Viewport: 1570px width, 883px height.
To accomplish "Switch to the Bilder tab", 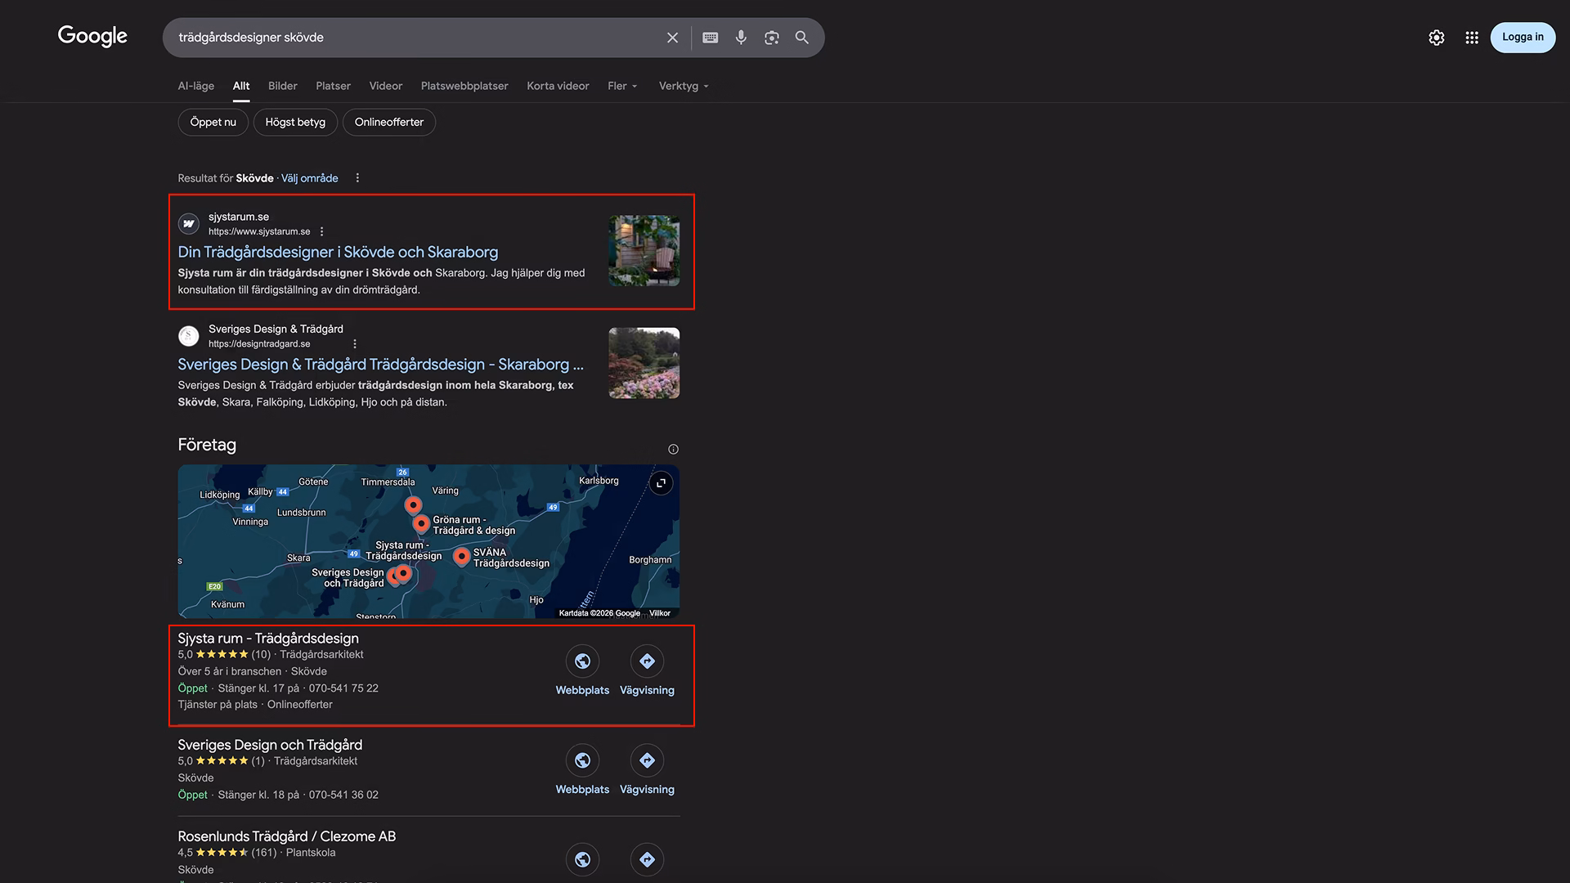I will pos(283,86).
